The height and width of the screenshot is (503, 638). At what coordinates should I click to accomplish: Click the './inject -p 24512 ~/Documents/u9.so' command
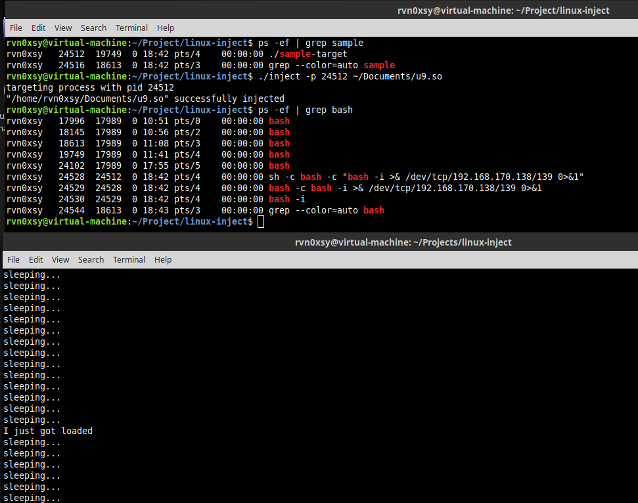pos(350,76)
